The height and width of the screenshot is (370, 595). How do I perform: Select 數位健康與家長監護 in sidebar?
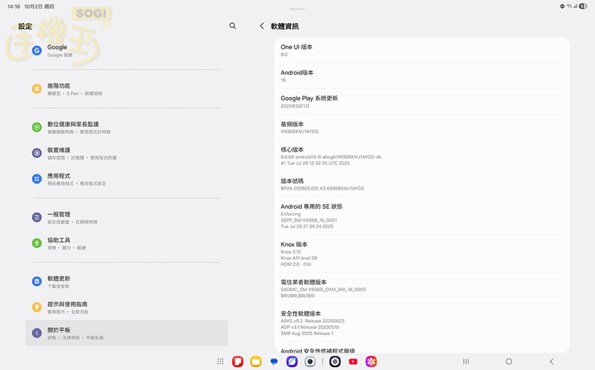[126, 127]
